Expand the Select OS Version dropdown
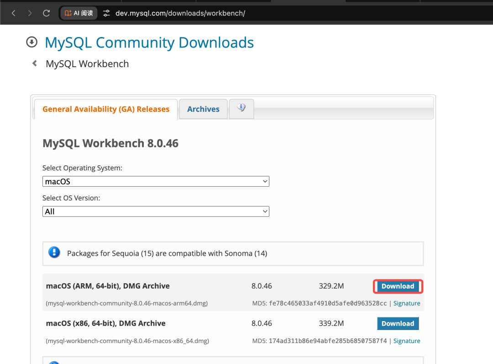The image size is (493, 364). (x=156, y=211)
